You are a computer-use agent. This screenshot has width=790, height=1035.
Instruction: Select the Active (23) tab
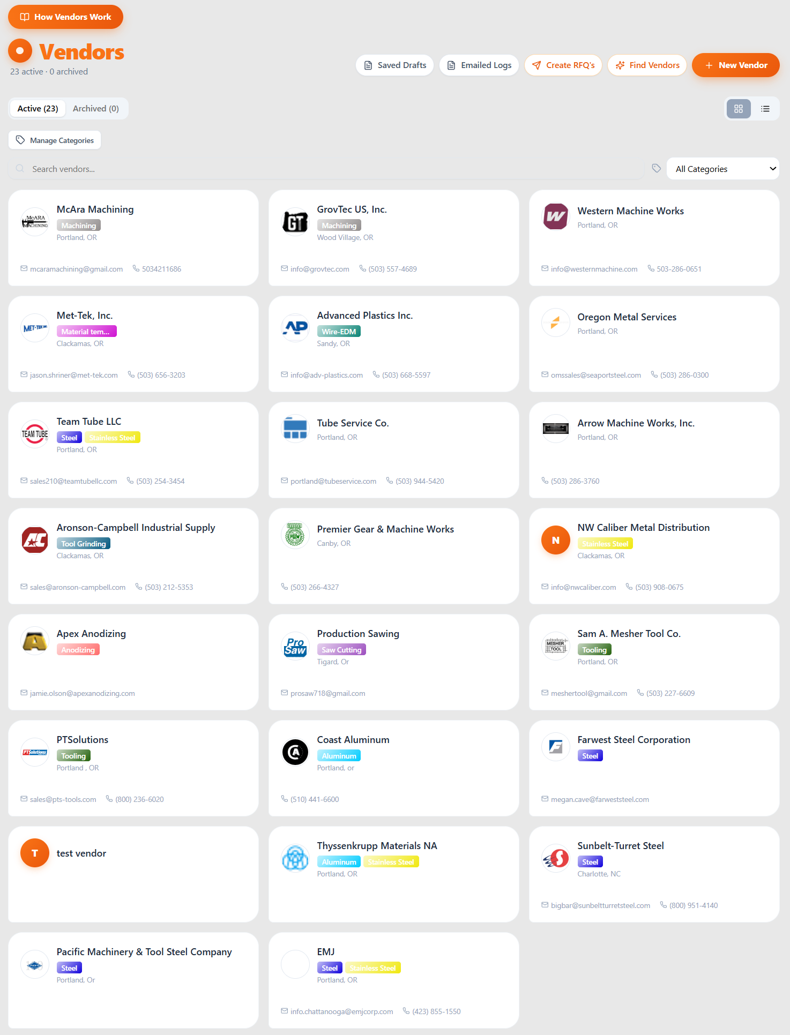click(38, 109)
